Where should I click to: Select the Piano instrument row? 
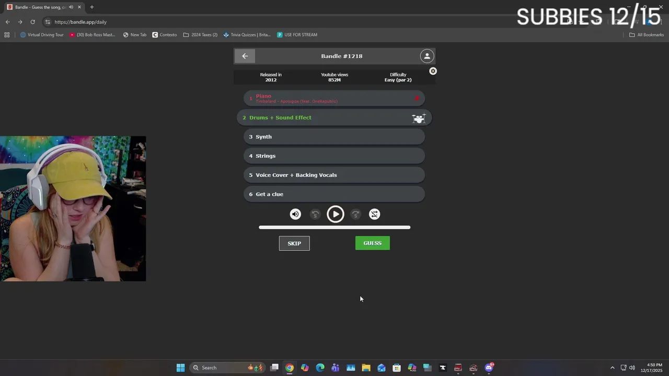pyautogui.click(x=334, y=98)
